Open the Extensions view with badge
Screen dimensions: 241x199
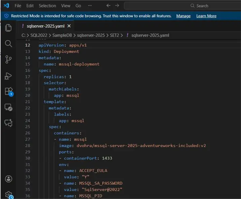[x=9, y=91]
